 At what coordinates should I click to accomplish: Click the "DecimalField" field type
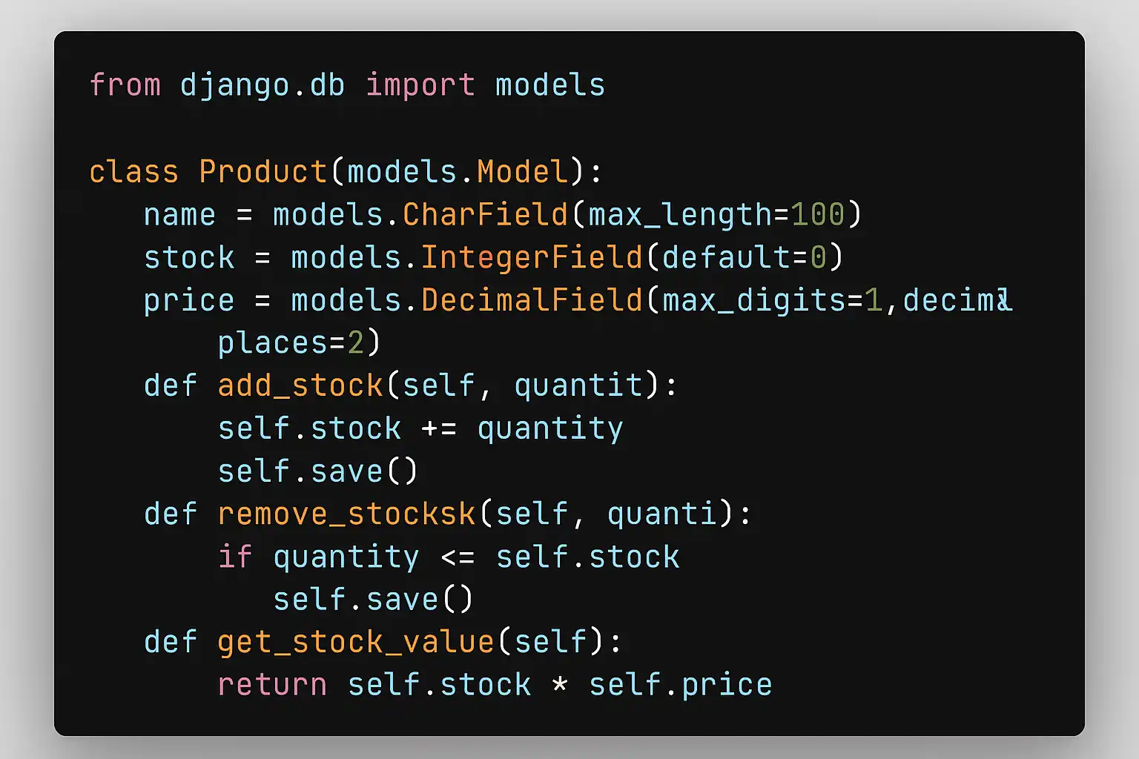click(x=532, y=301)
